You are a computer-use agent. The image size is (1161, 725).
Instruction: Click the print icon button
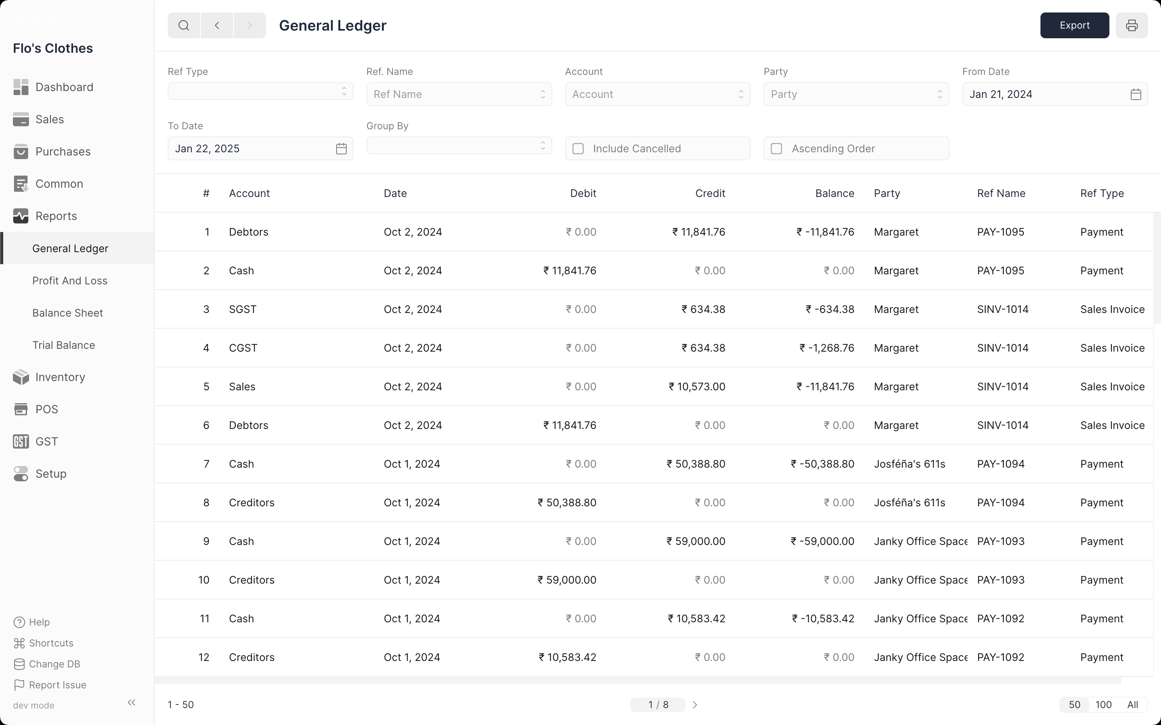[x=1131, y=25]
